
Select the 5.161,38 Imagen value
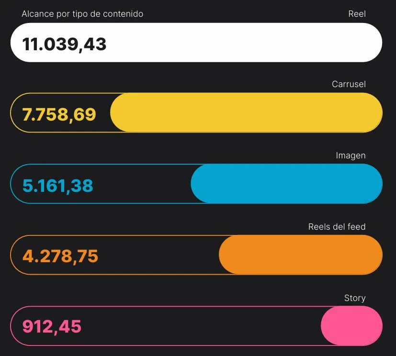pos(58,186)
